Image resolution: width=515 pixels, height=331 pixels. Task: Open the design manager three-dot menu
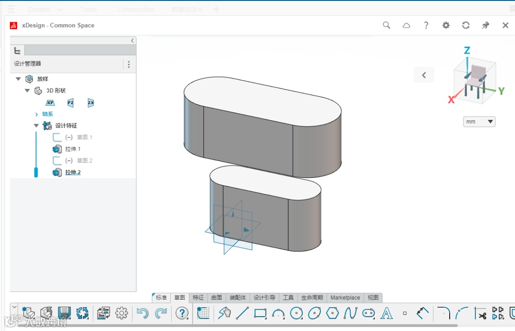[129, 64]
